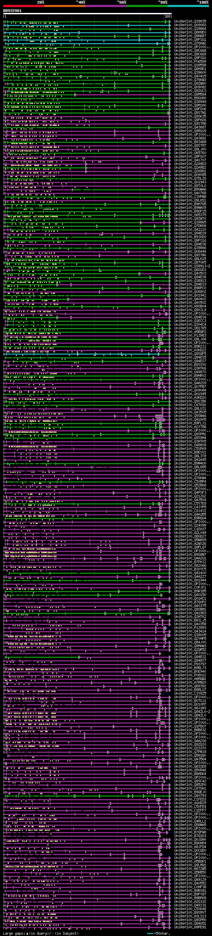The height and width of the screenshot is (936, 212).
Task: Open hit UniRef100_Q09083
Action: (190, 25)
